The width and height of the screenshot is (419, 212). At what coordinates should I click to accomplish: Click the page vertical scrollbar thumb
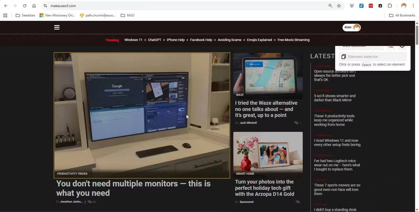[x=417, y=35]
